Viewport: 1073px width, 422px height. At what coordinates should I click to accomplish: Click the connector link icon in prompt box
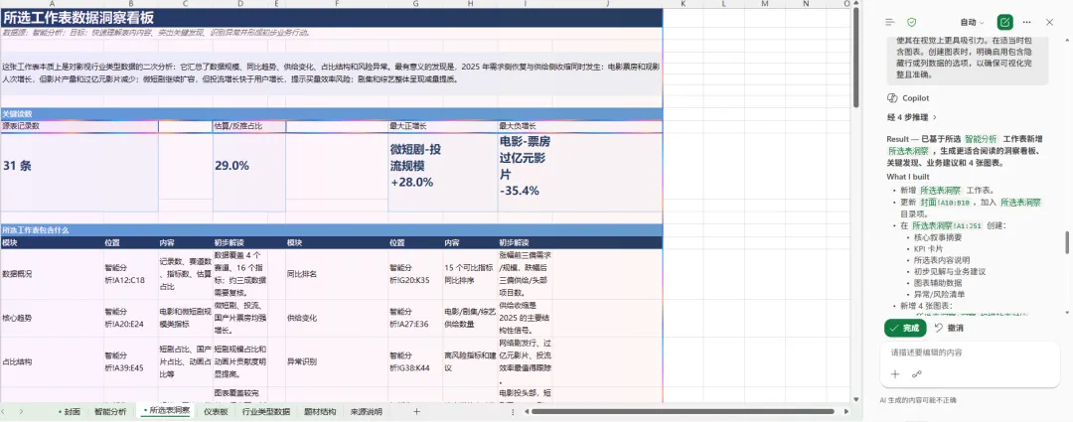pyautogui.click(x=917, y=374)
